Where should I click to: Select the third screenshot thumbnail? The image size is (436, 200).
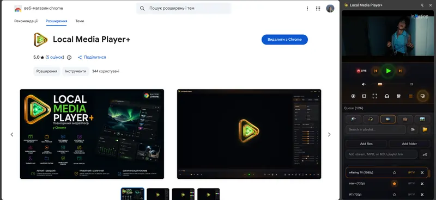[x=183, y=194]
